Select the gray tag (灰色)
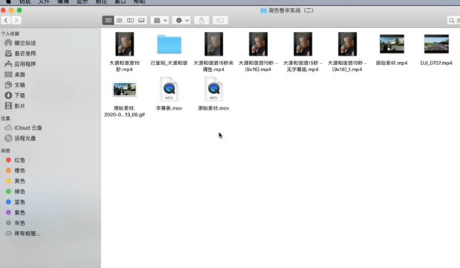The width and height of the screenshot is (460, 268). [x=16, y=224]
